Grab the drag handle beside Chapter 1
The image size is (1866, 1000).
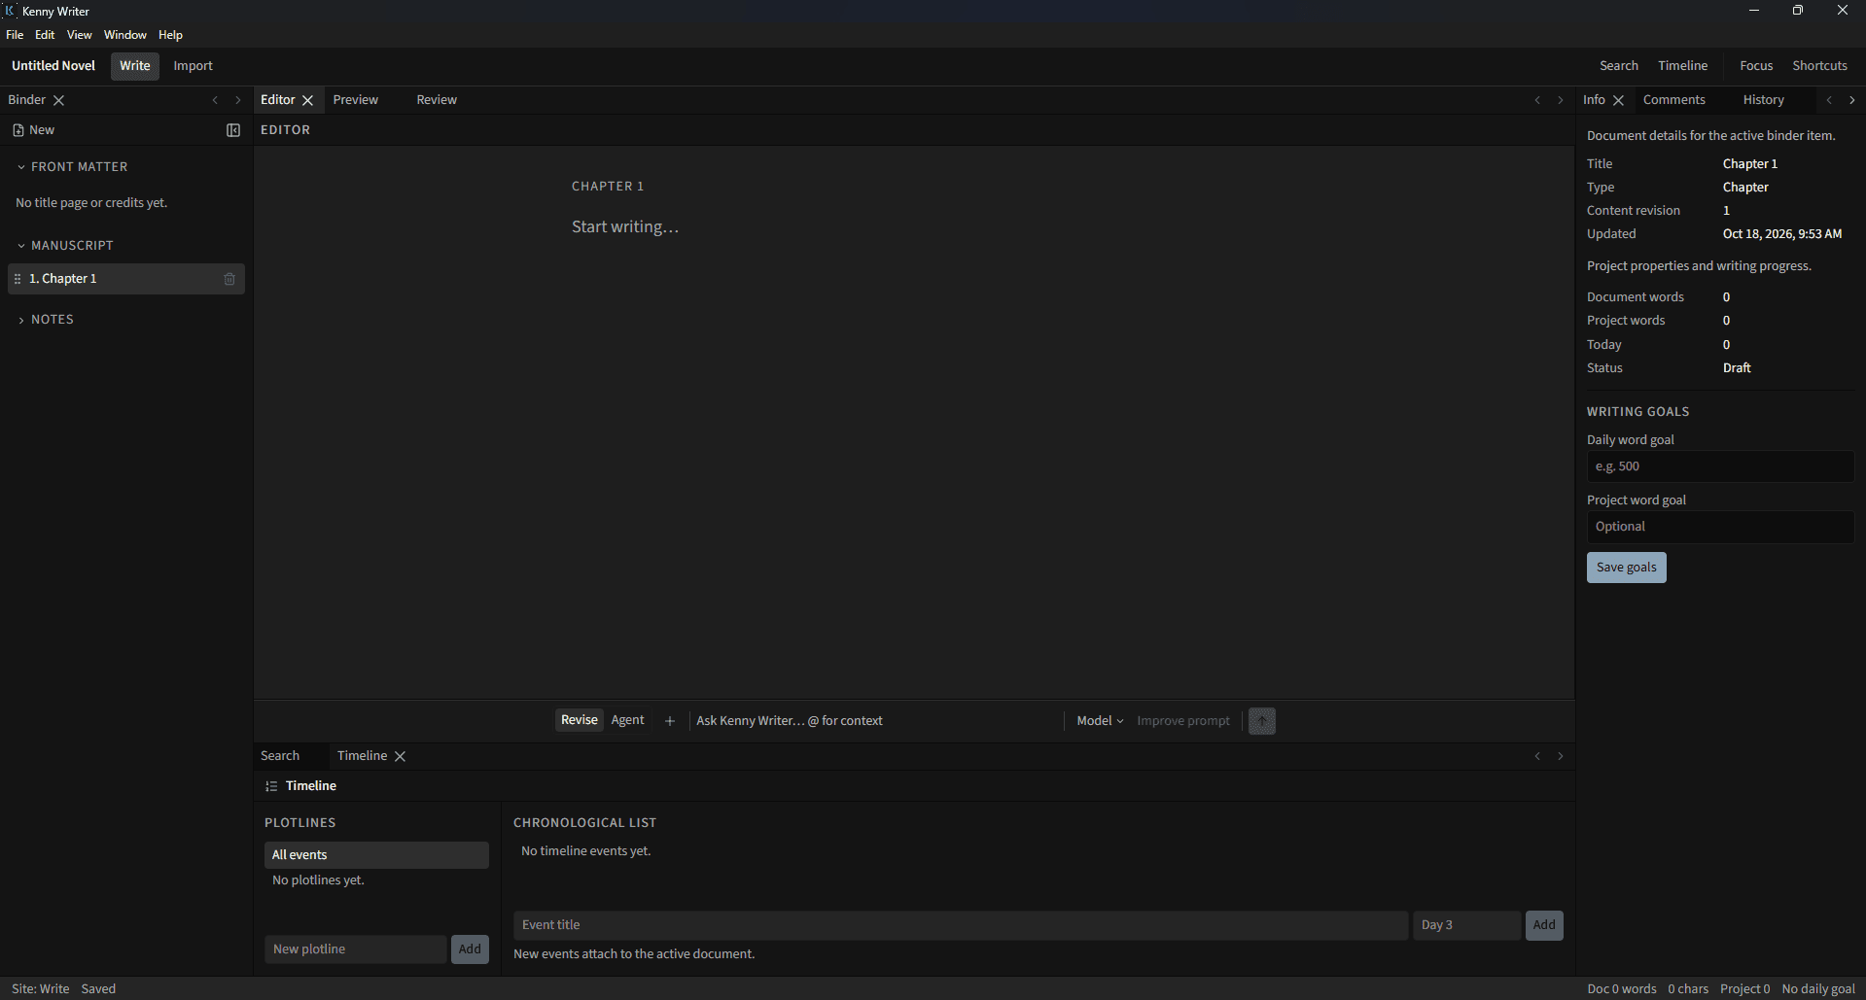point(18,279)
